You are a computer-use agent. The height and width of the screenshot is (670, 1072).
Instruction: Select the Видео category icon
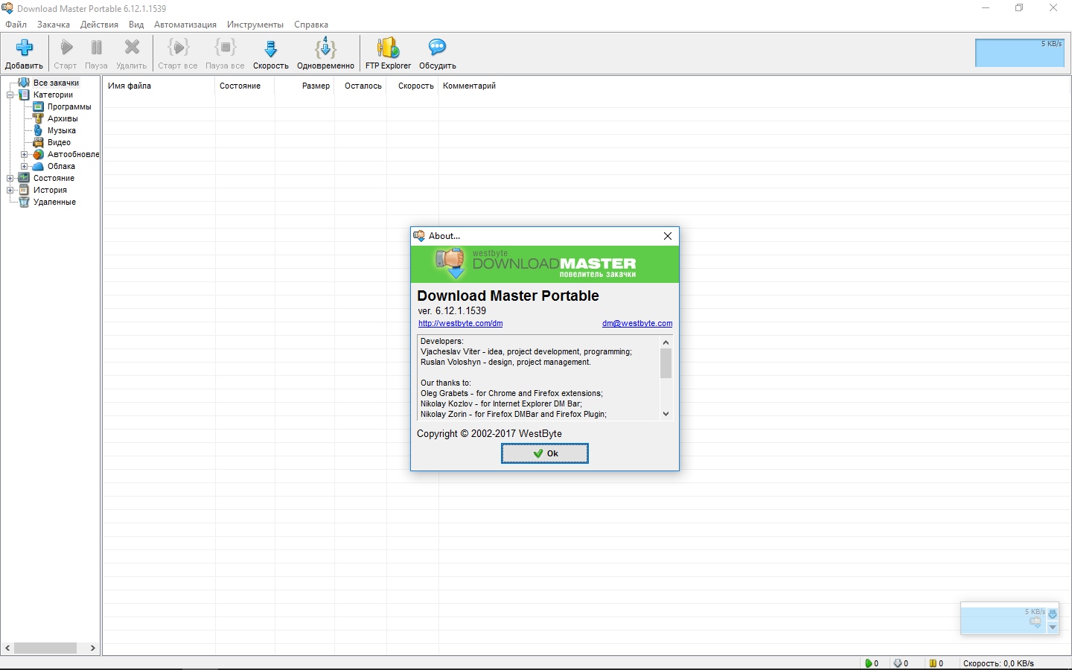click(39, 142)
